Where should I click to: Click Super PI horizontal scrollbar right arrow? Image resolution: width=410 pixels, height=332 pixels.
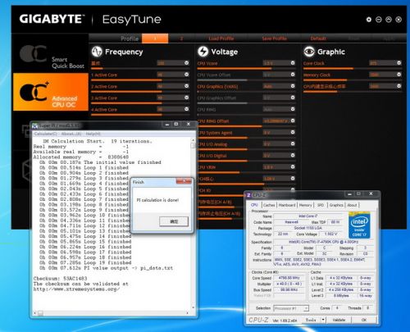point(188,313)
